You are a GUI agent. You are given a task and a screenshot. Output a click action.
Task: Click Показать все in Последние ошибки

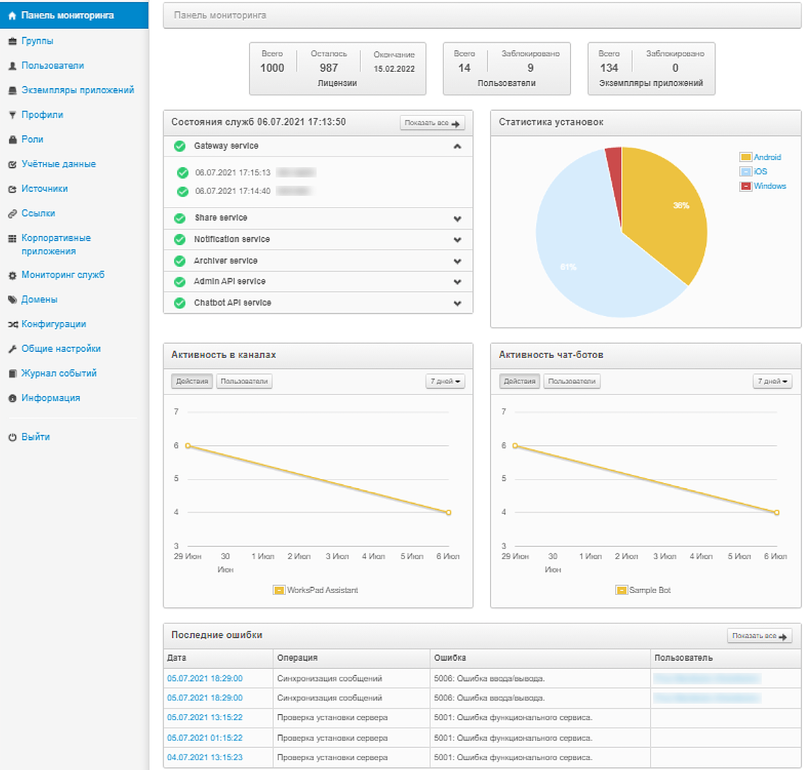click(759, 636)
